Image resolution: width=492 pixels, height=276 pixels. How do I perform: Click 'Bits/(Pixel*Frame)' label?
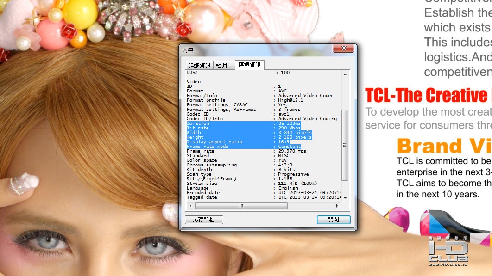click(x=211, y=179)
